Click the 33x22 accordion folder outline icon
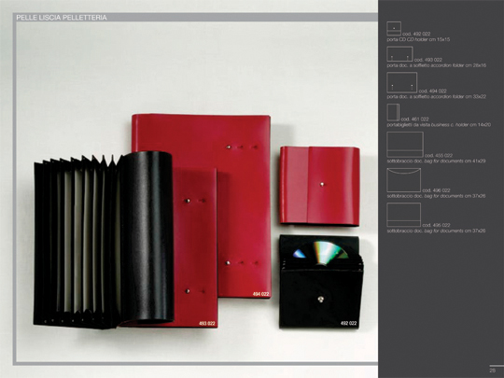The width and height of the screenshot is (504, 378). pyautogui.click(x=401, y=83)
